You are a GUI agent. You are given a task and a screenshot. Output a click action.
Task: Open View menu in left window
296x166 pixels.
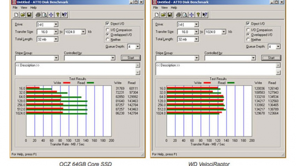point(24,8)
